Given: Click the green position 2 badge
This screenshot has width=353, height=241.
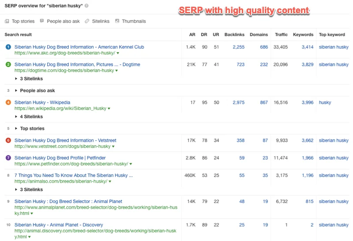Looking at the screenshot, I should pyautogui.click(x=8, y=64).
